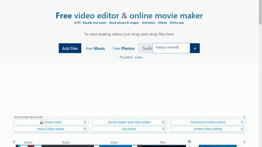Select the Back timeline column header
Viewport: 262px width, 147px height.
pyautogui.click(x=65, y=143)
